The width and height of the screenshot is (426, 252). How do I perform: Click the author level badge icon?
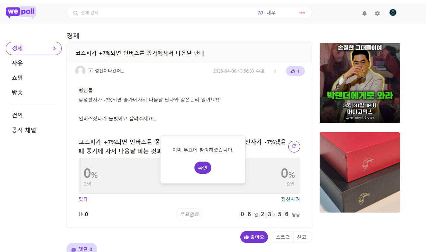click(x=90, y=71)
